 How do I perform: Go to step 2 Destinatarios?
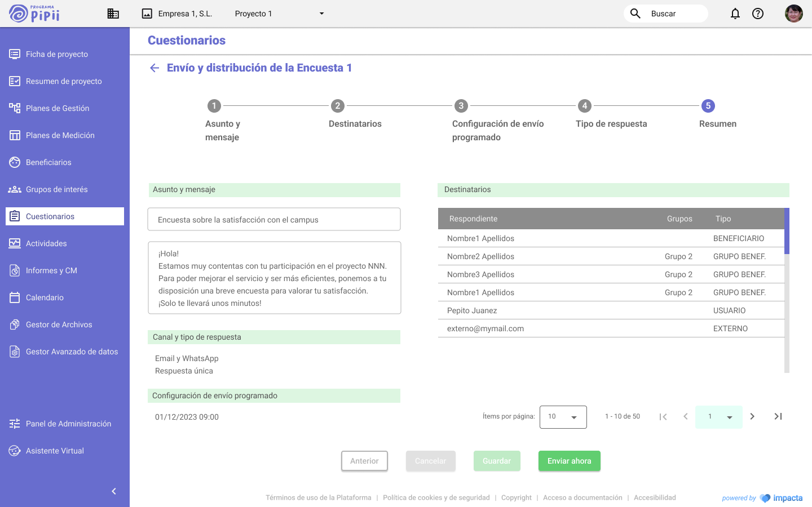pos(337,106)
